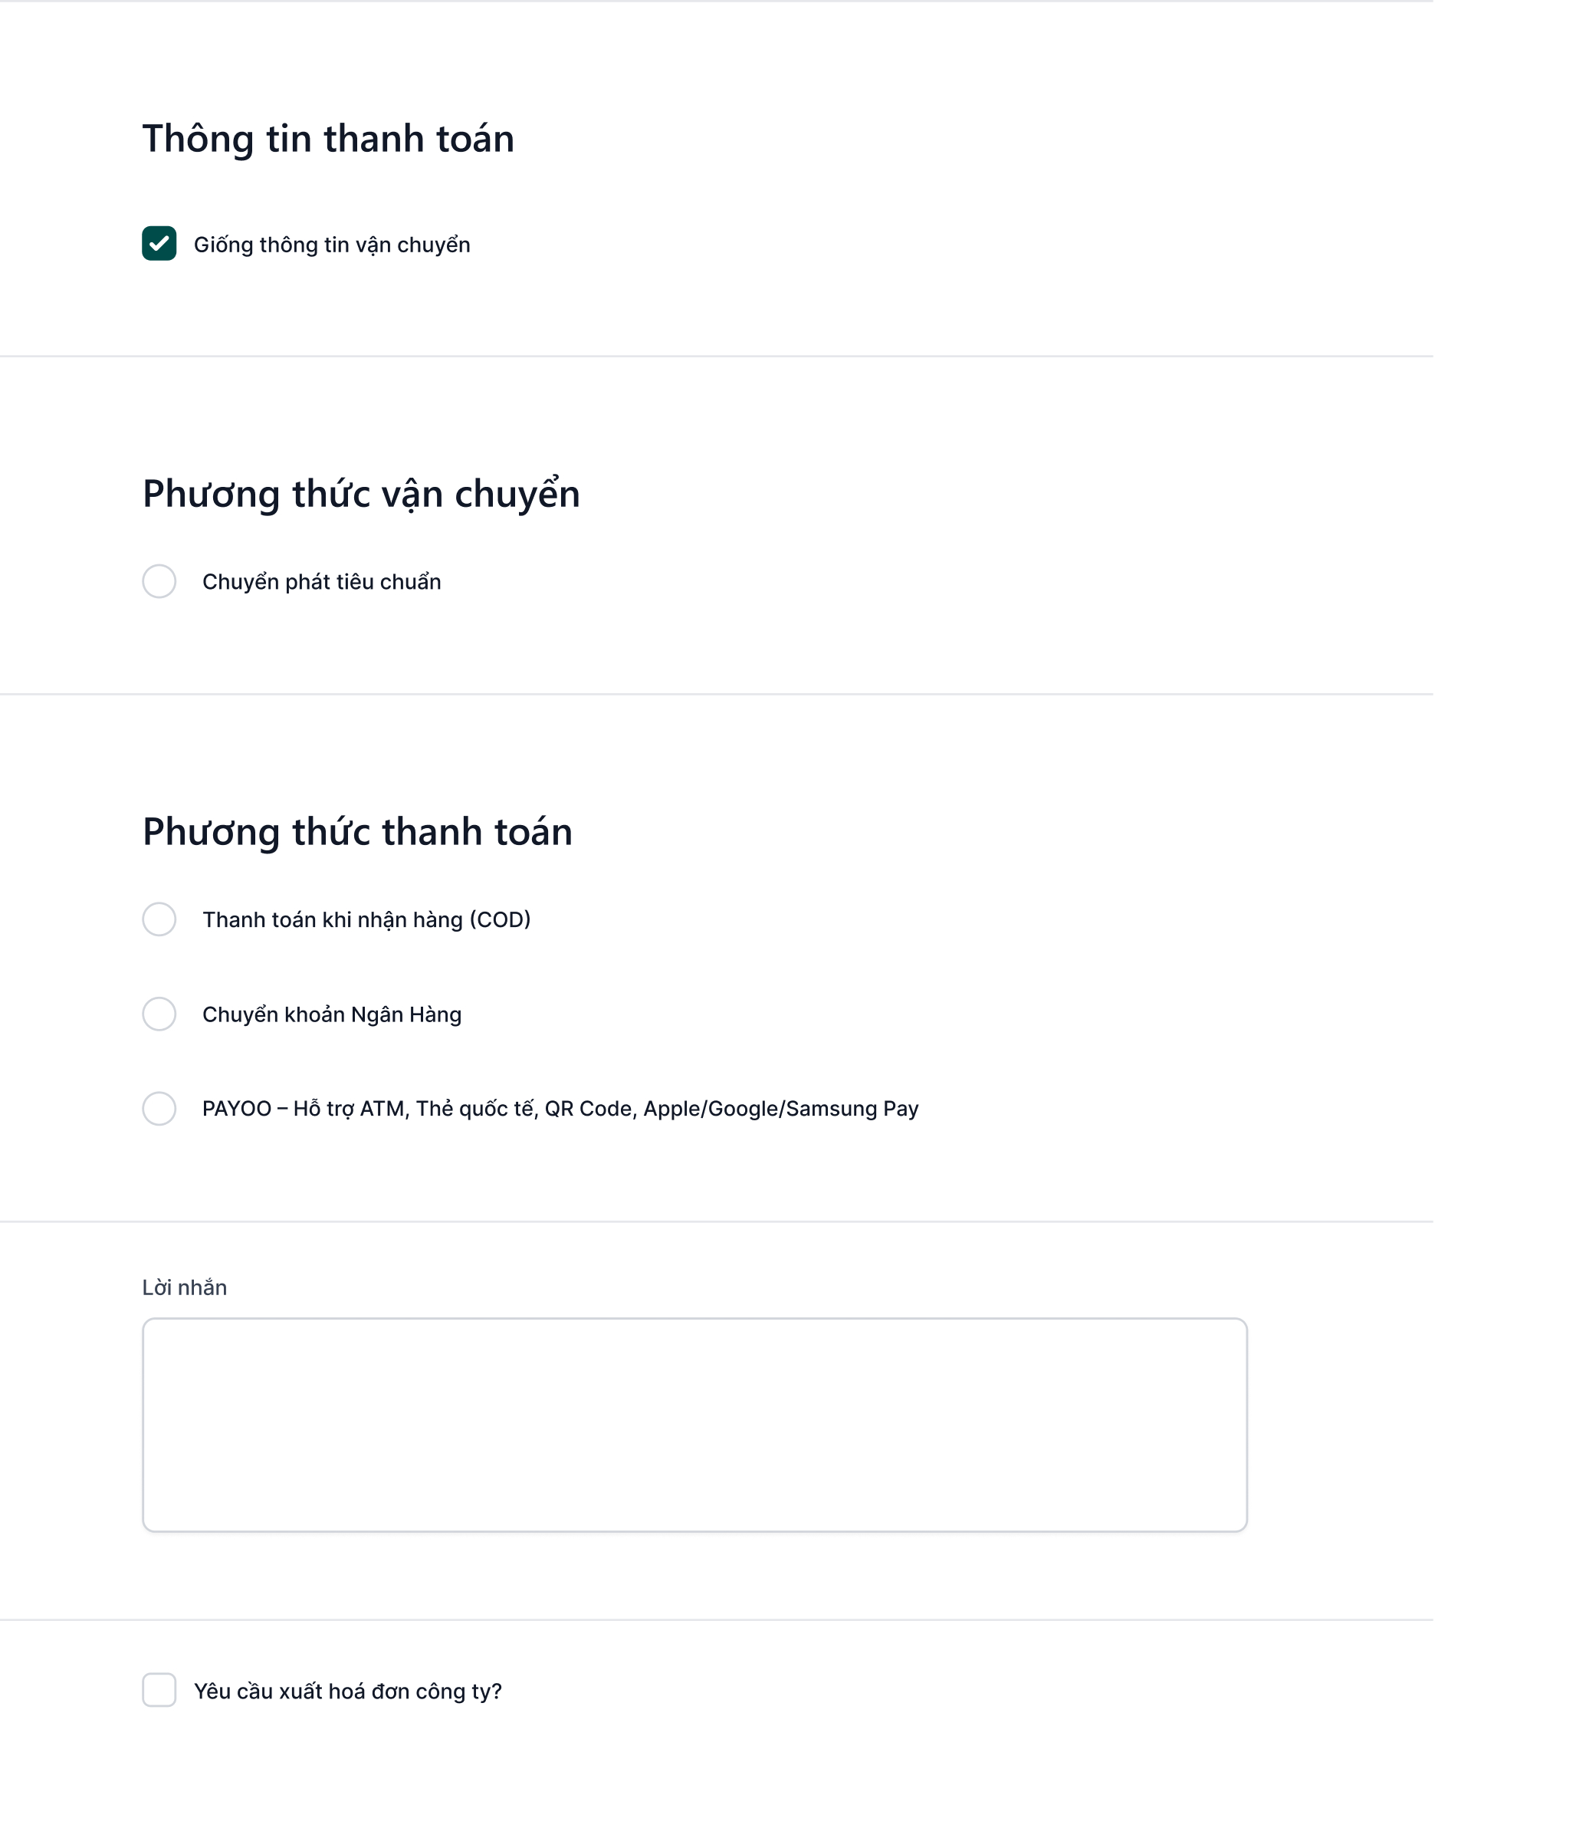Image resolution: width=1576 pixels, height=1828 pixels.
Task: Click the 'Thông tin thanh toán' heading
Action: (x=328, y=139)
